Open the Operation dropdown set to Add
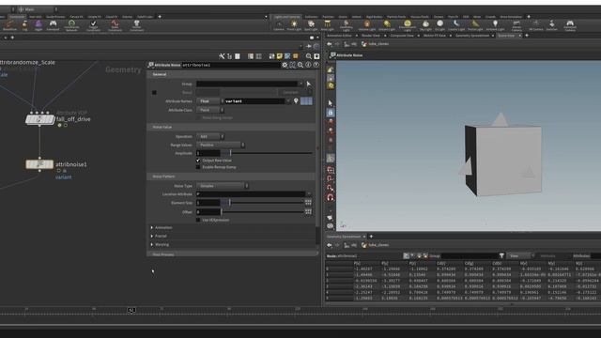 point(210,136)
